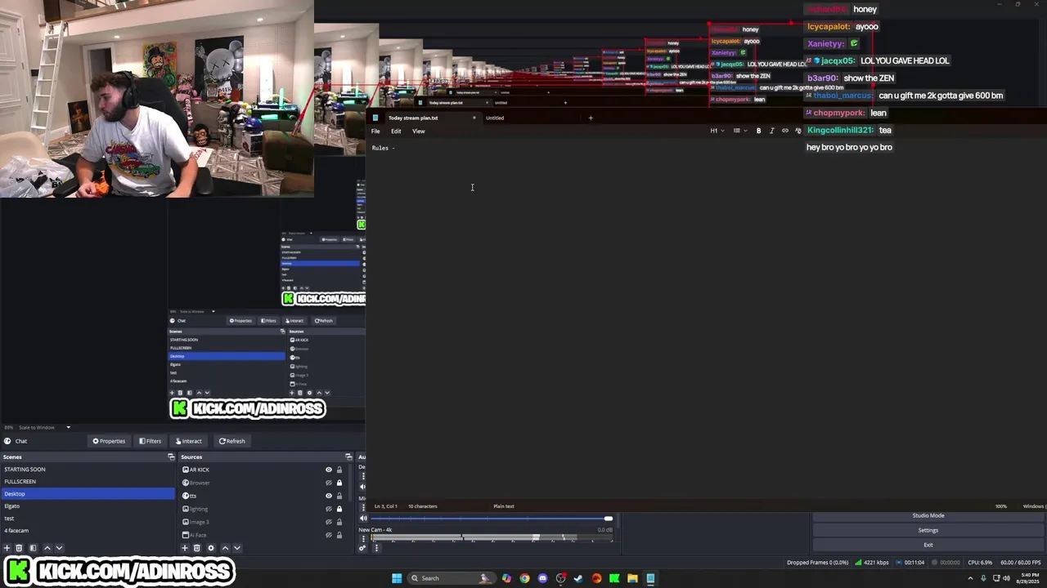This screenshot has width=1047, height=588.
Task: Select the FULLSCREEN scene
Action: pyautogui.click(x=88, y=482)
